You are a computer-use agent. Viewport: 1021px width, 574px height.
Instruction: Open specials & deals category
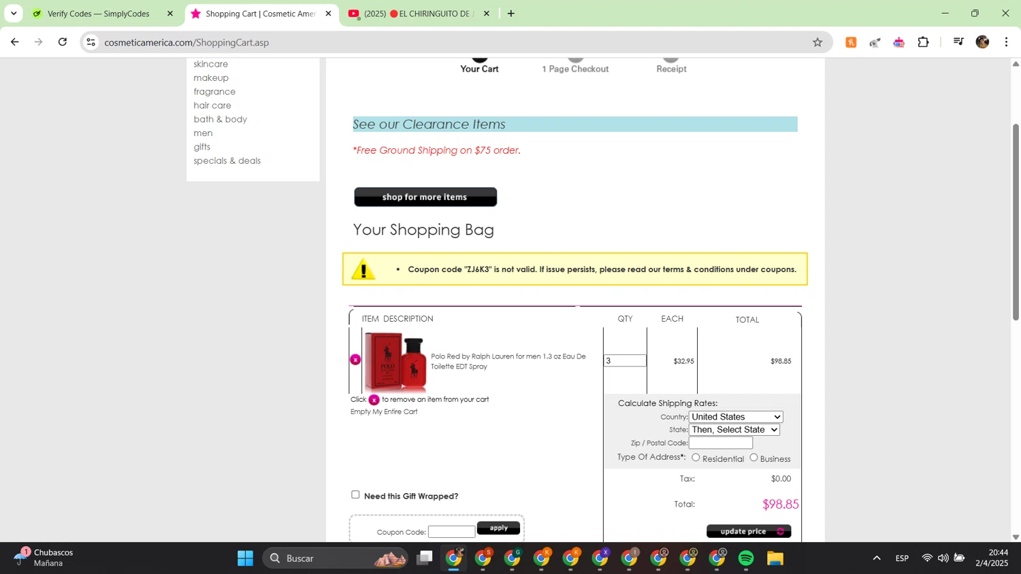click(227, 161)
